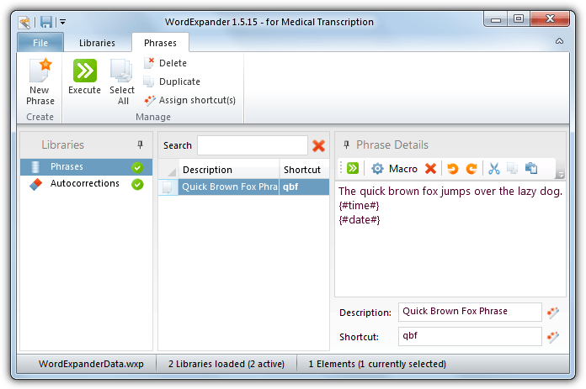Click the save icon in title bar
This screenshot has width=586, height=389.
tap(46, 22)
